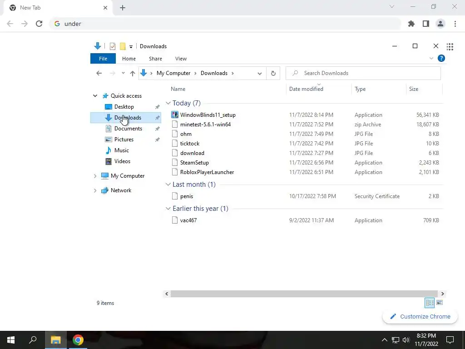This screenshot has width=465, height=349.
Task: Open the Windows Start menu
Action: 11,340
